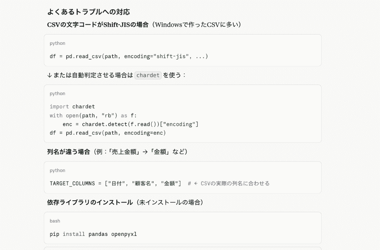Click the inline chardet code chip
This screenshot has height=250, width=380.
click(148, 75)
